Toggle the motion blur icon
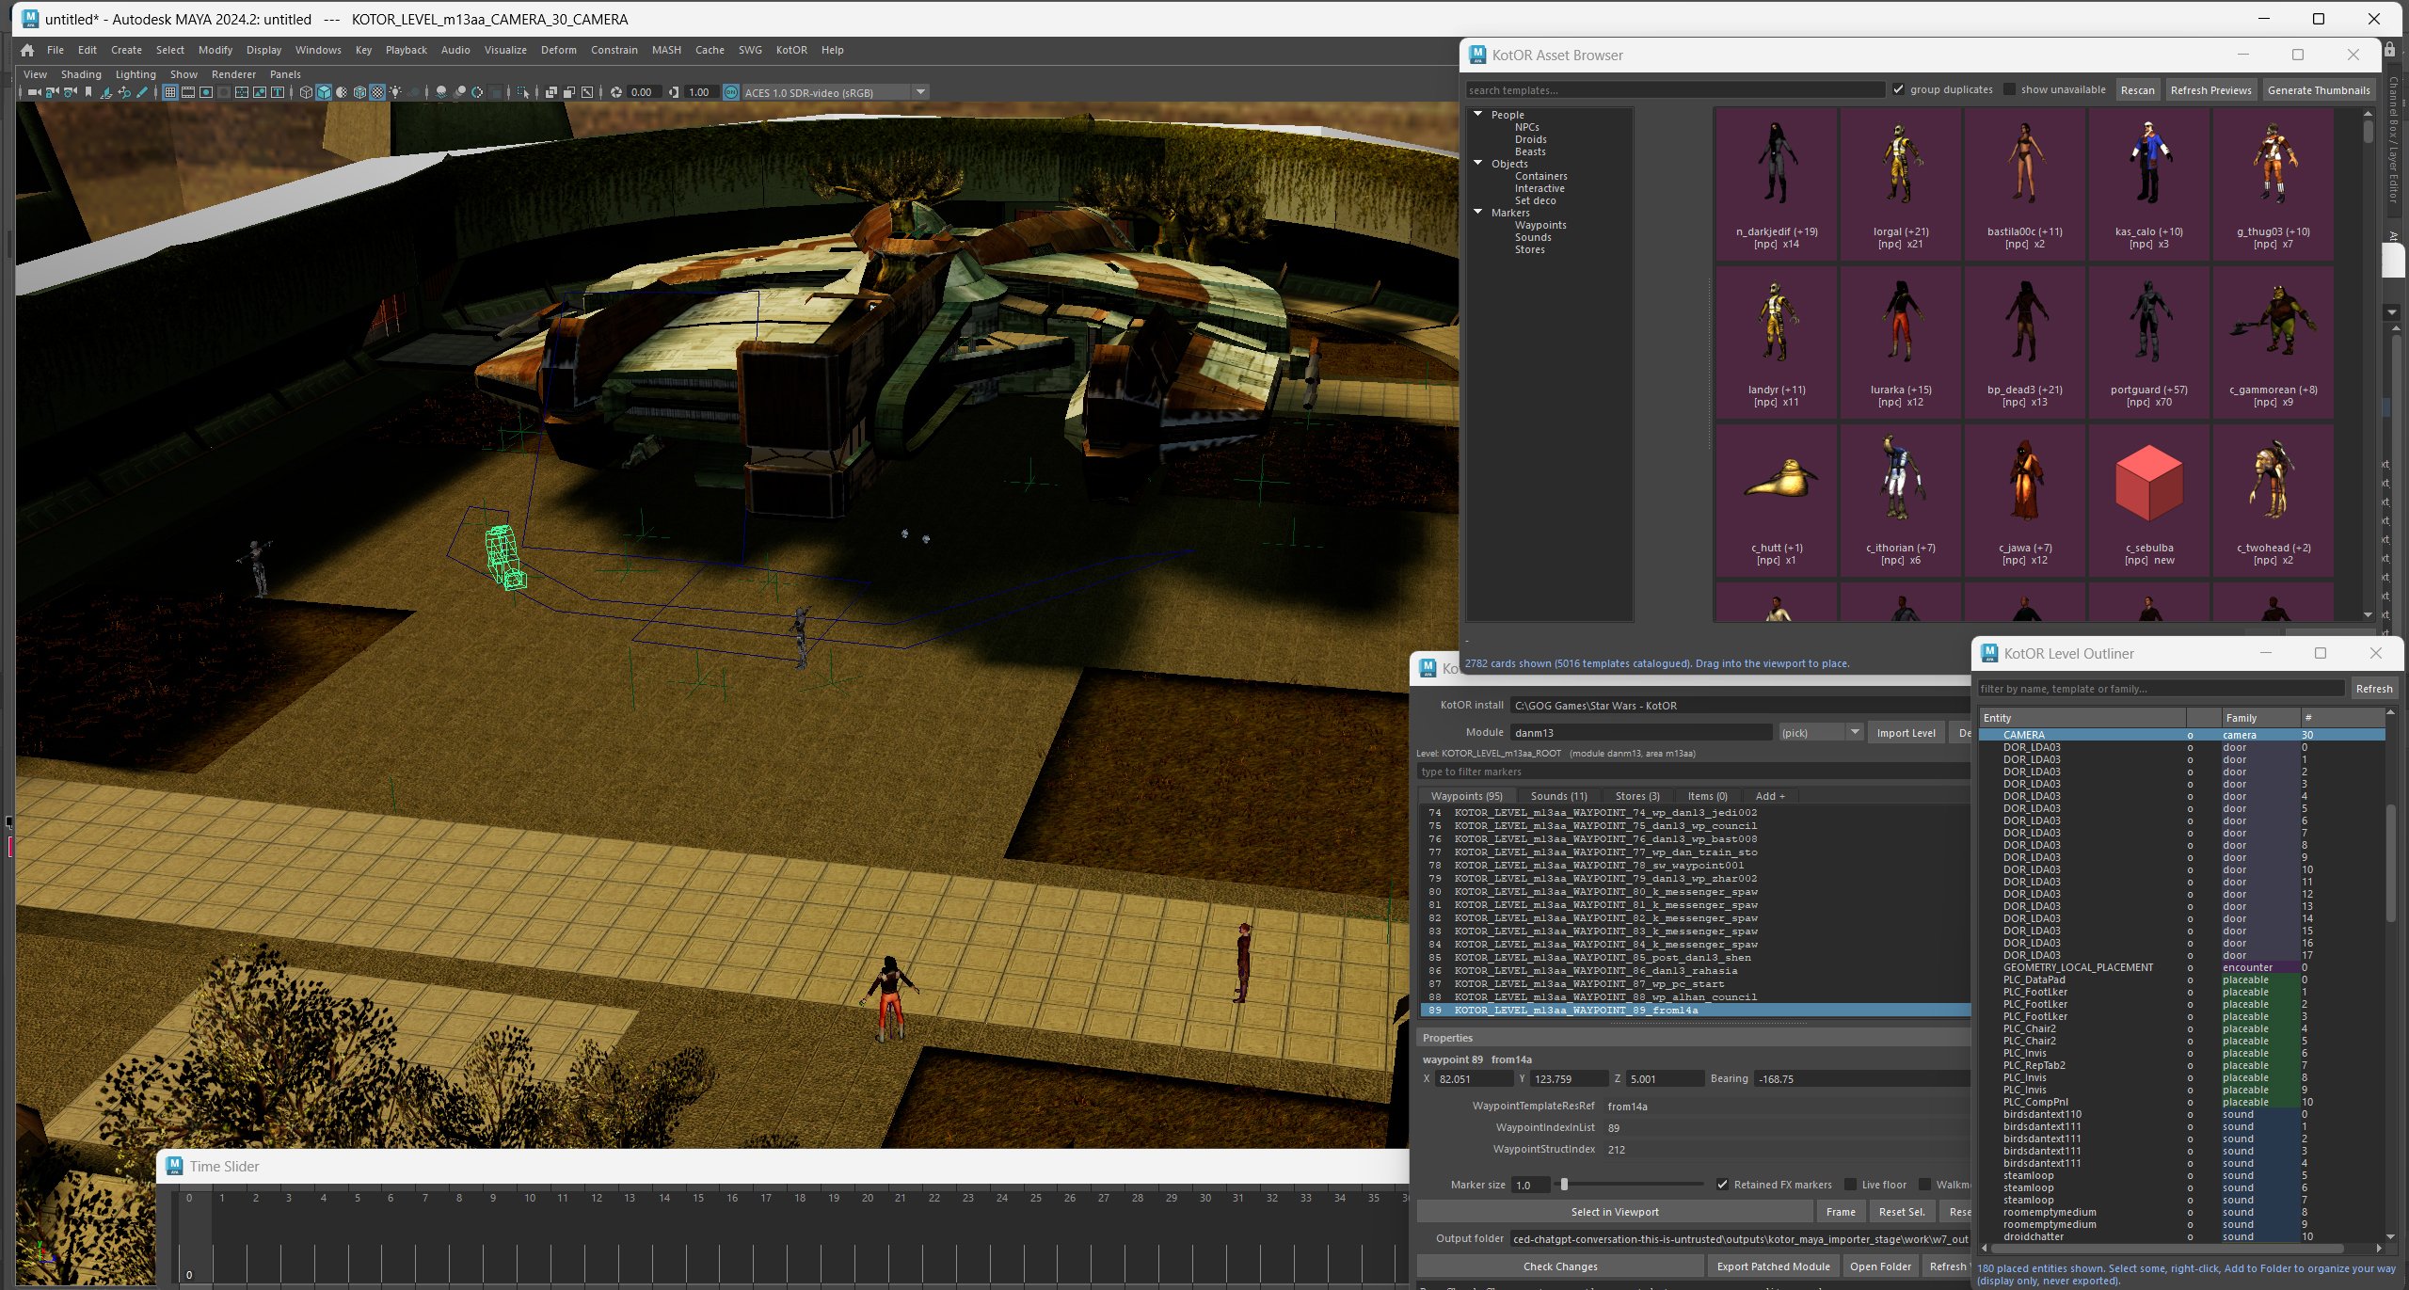2409x1290 pixels. pos(459,92)
